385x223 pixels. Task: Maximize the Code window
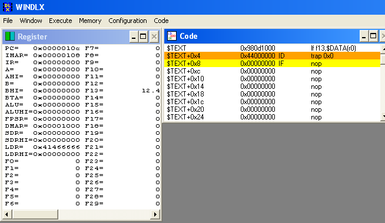point(373,36)
